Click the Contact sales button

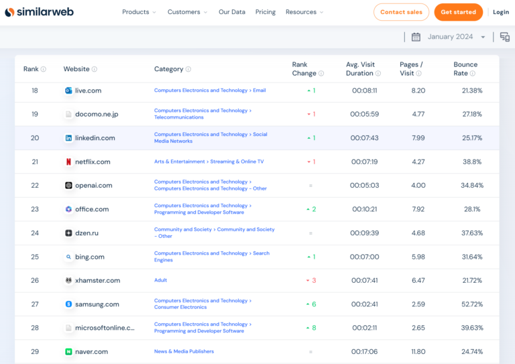[401, 12]
